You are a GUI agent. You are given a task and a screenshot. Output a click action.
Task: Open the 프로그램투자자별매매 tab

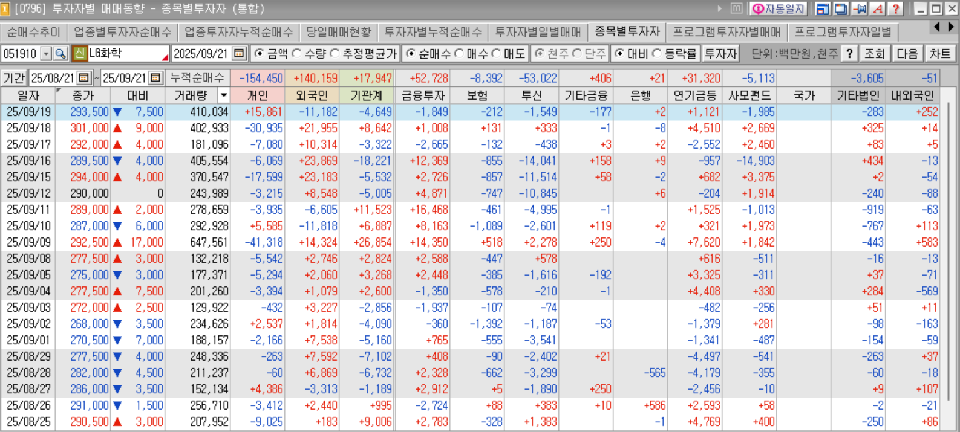[x=727, y=32]
